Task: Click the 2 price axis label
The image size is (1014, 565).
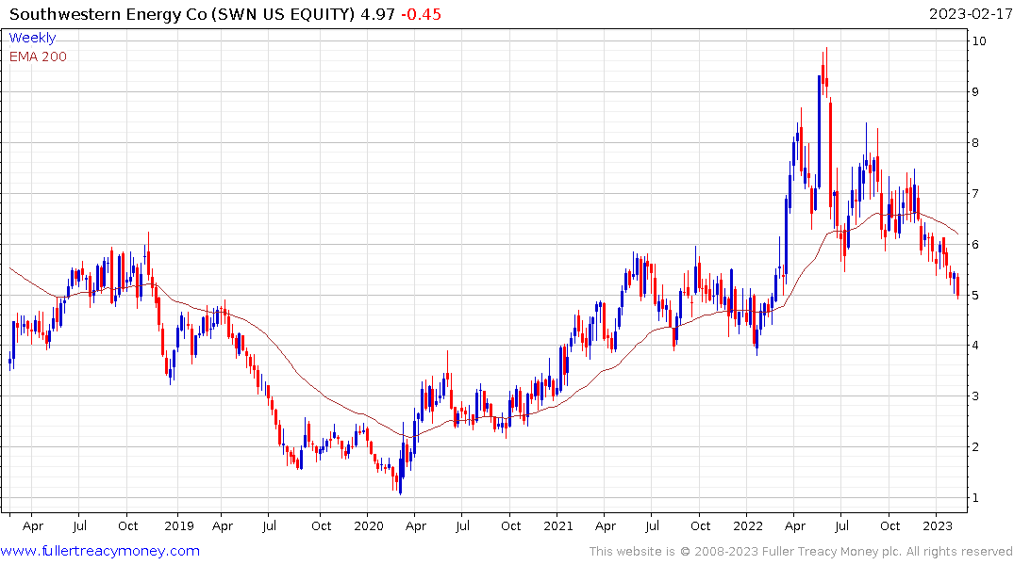Action: pyautogui.click(x=975, y=447)
